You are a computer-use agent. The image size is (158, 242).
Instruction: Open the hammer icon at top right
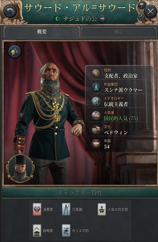[141, 5]
